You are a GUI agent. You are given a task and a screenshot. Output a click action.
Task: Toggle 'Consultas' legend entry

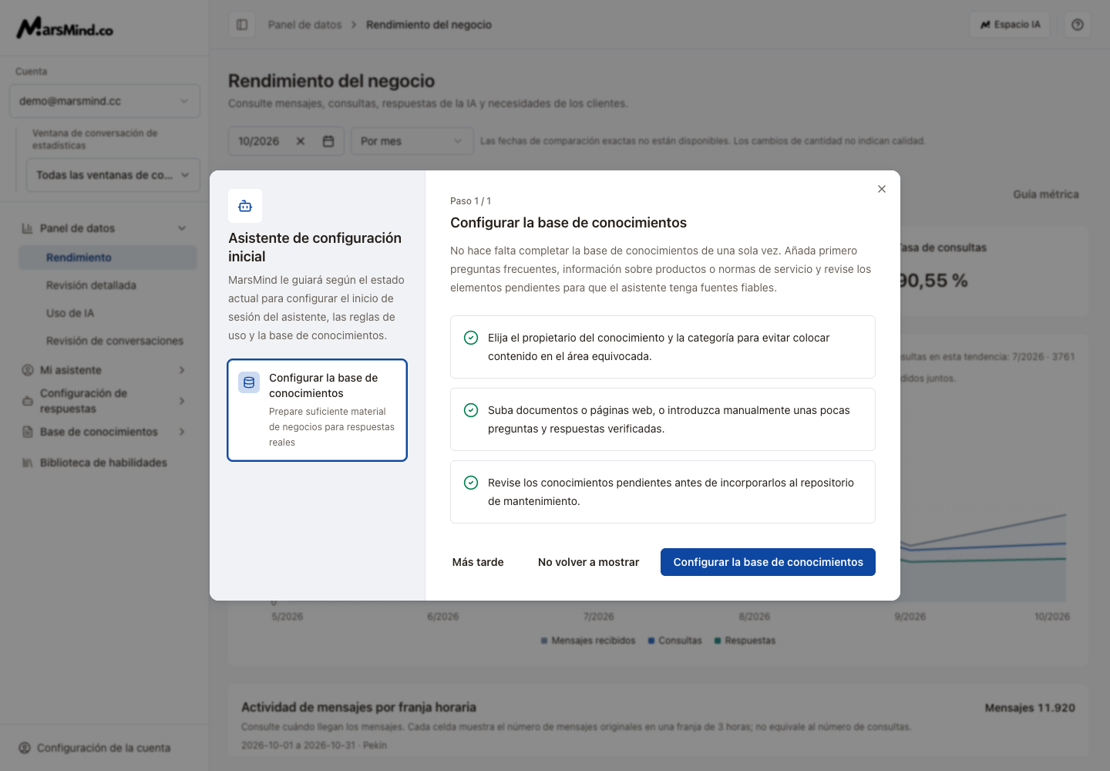tap(675, 641)
